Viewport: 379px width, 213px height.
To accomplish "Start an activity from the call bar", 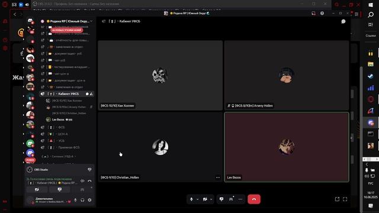I will pos(231,199).
